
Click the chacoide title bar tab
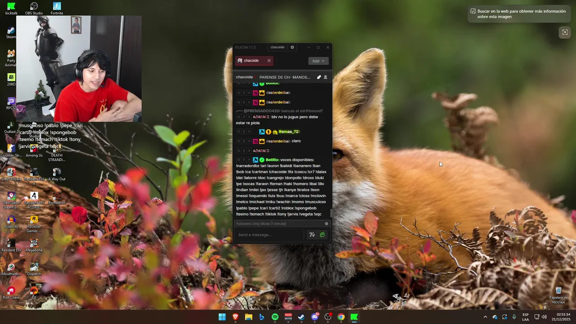(x=277, y=47)
